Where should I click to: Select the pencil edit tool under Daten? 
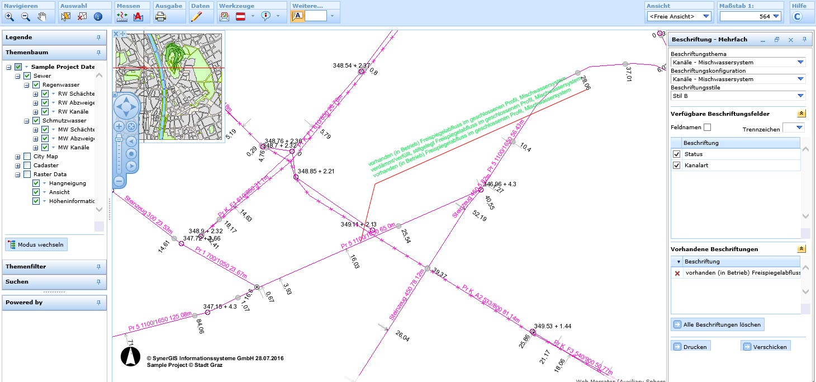(x=196, y=17)
